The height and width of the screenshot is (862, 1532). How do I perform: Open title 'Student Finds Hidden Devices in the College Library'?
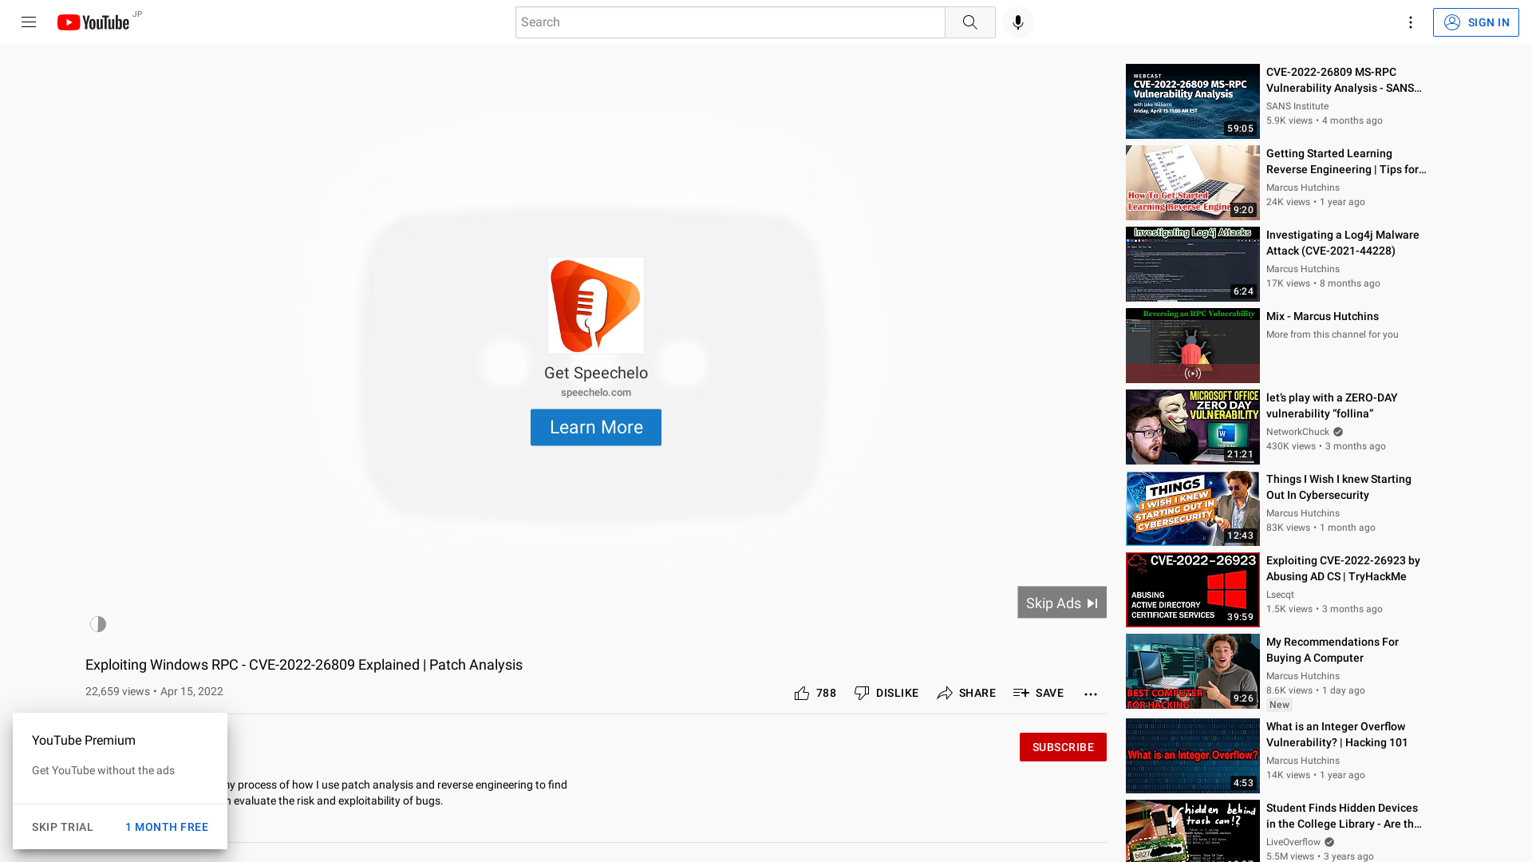point(1344,816)
